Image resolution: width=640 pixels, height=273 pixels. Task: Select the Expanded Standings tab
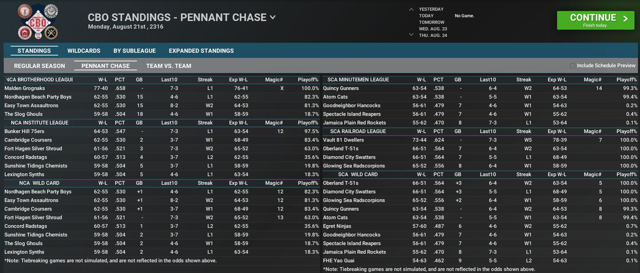201,51
